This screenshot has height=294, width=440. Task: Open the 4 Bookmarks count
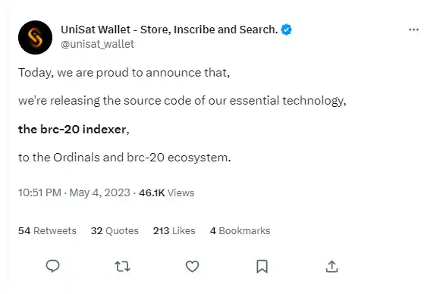(x=240, y=230)
